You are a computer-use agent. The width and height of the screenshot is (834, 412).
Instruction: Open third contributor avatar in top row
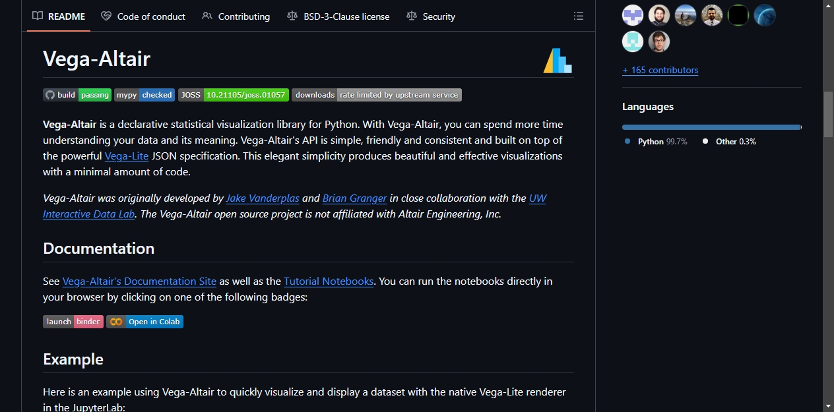click(686, 15)
